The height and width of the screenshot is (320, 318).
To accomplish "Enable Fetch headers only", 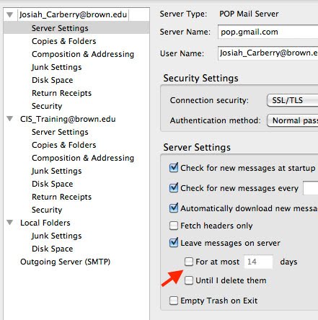I will (x=174, y=226).
